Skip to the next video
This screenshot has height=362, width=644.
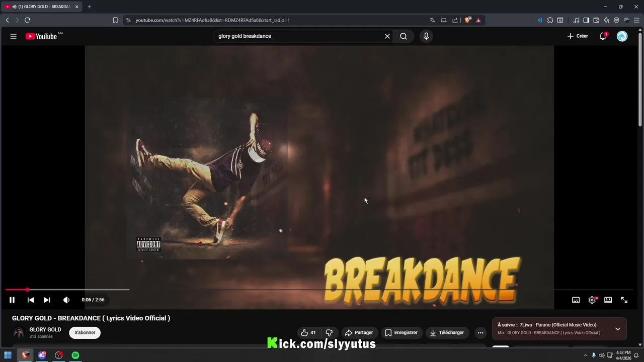coord(47,300)
